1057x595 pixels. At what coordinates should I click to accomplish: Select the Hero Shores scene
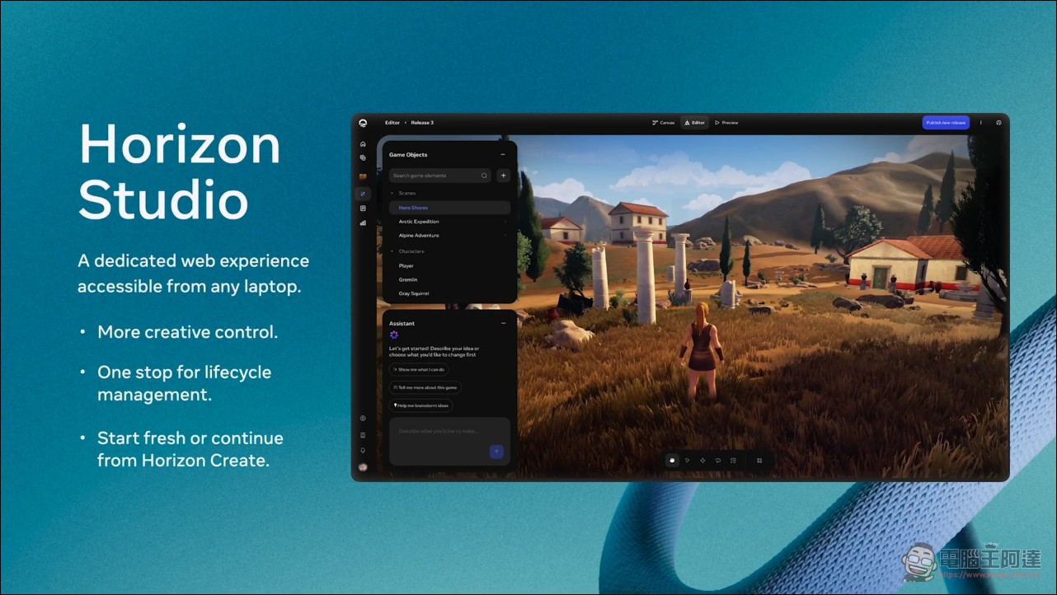click(449, 208)
